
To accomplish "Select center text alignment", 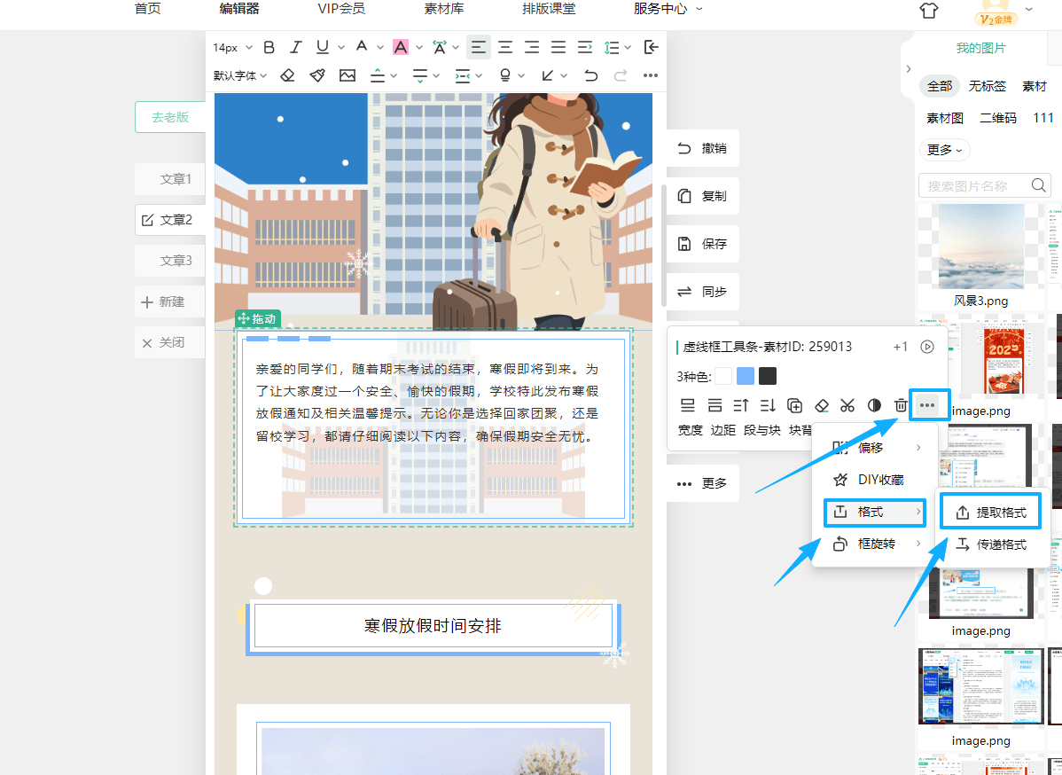I will pos(505,47).
